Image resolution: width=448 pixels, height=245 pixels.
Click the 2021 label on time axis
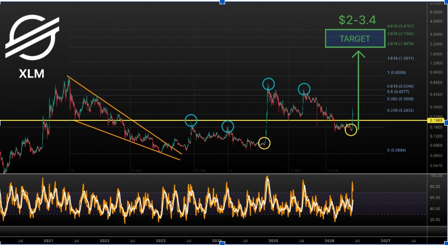(48, 241)
